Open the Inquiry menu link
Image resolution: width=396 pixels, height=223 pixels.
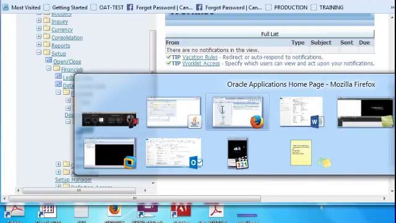pos(59,22)
